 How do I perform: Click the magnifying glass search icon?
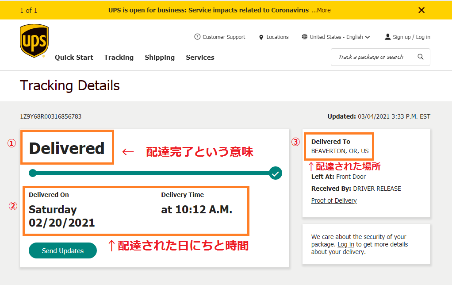point(421,57)
